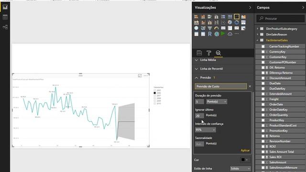Open Data view in left sidebar
This screenshot has height=172, width=306.
tap(5, 17)
